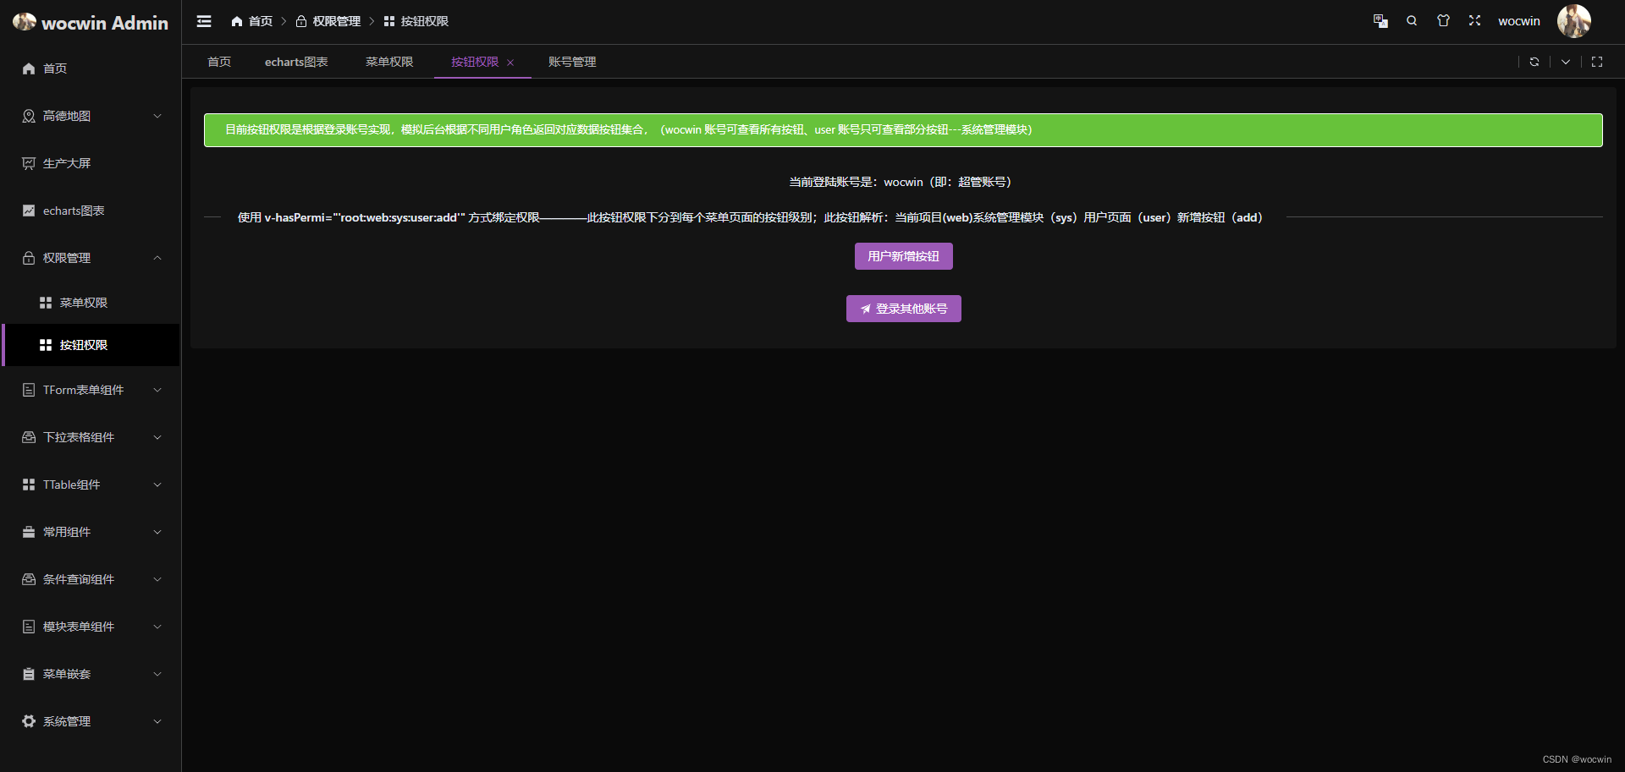This screenshot has height=772, width=1625.
Task: Click the wocwin user avatar
Action: tap(1573, 21)
